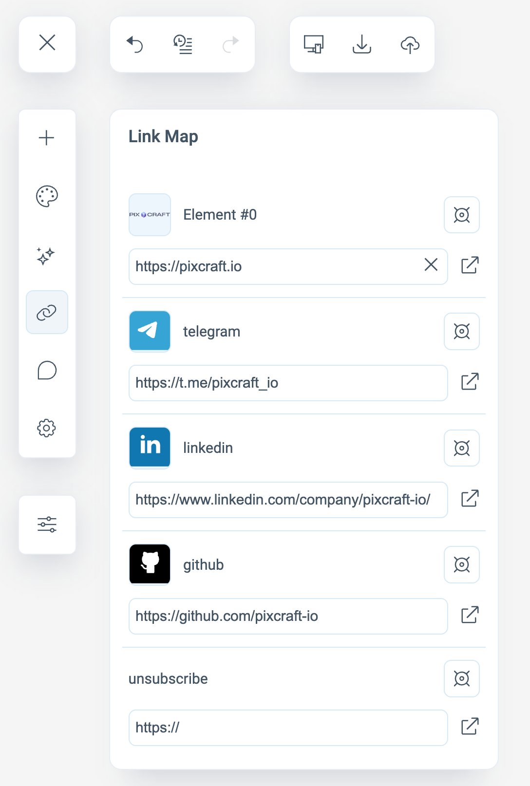Screen dimensions: 530x786
Task: Open the comments bubble panel
Action: click(x=47, y=371)
